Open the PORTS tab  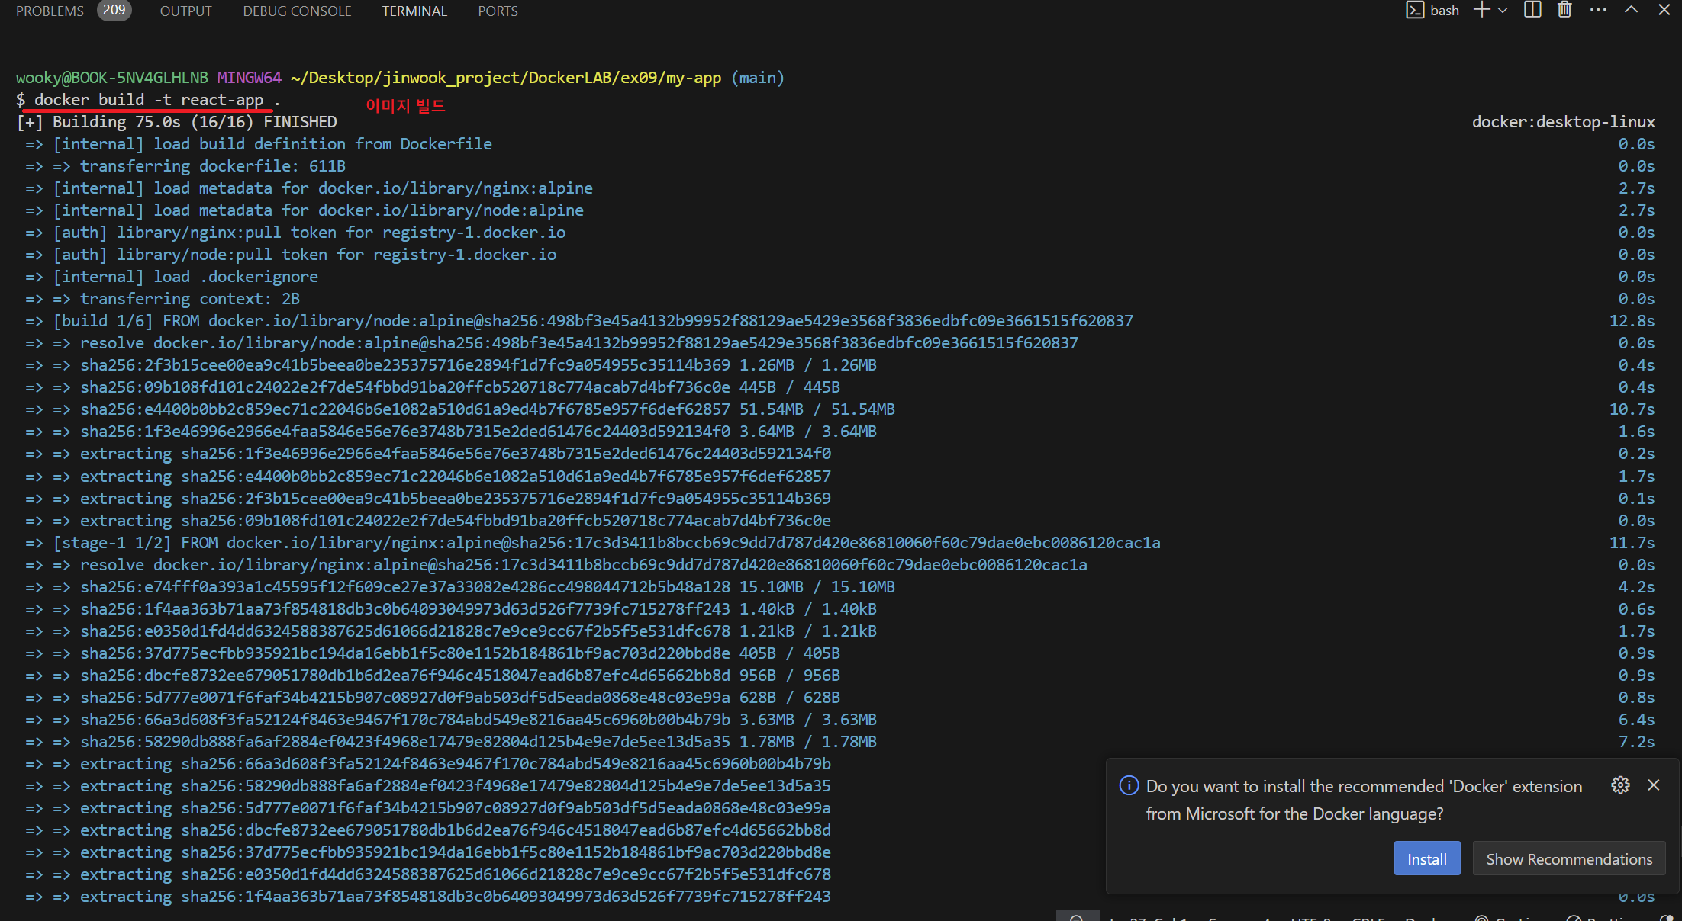[x=498, y=11]
